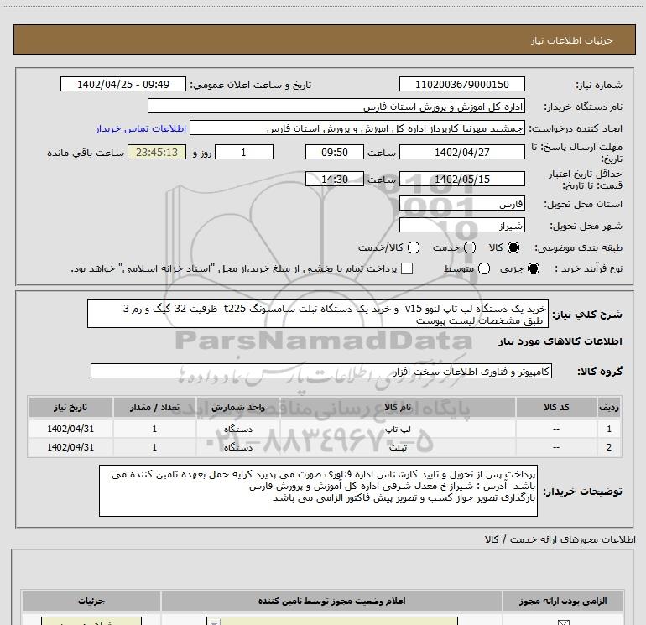Screen dimensions: 646x625
Task: Click row number 2 cell
Action: (609, 447)
